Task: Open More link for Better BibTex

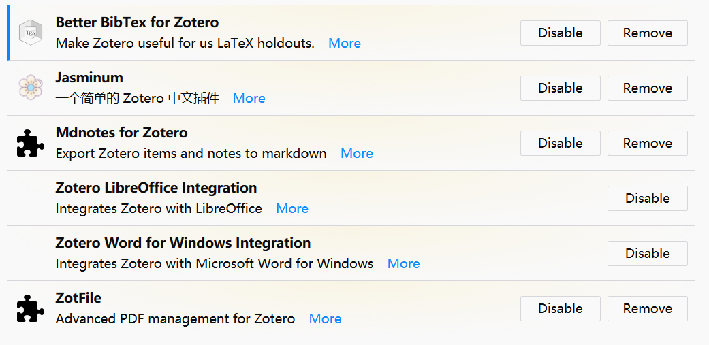Action: [x=345, y=43]
